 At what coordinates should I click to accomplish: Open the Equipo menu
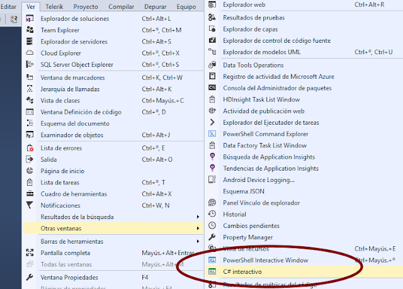[x=186, y=7]
